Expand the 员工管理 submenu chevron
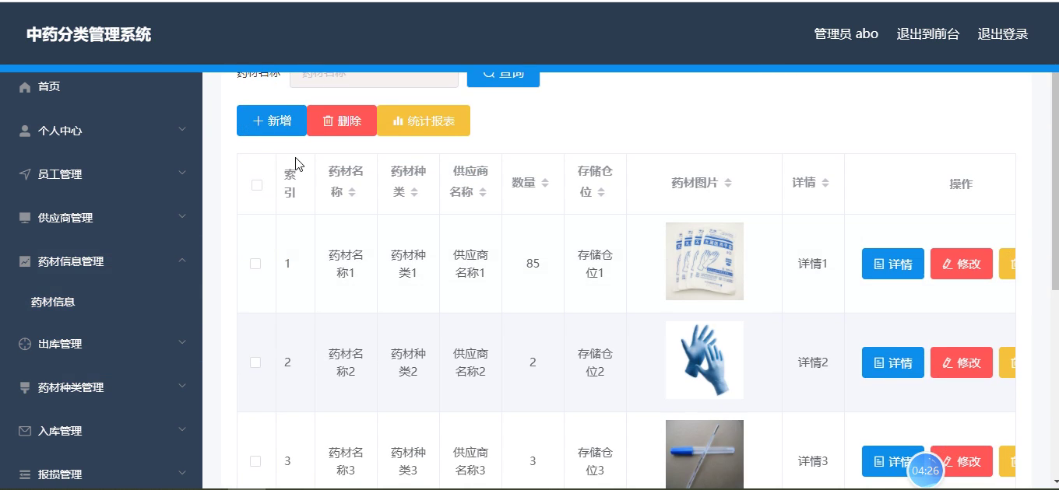1059x490 pixels. click(x=182, y=173)
